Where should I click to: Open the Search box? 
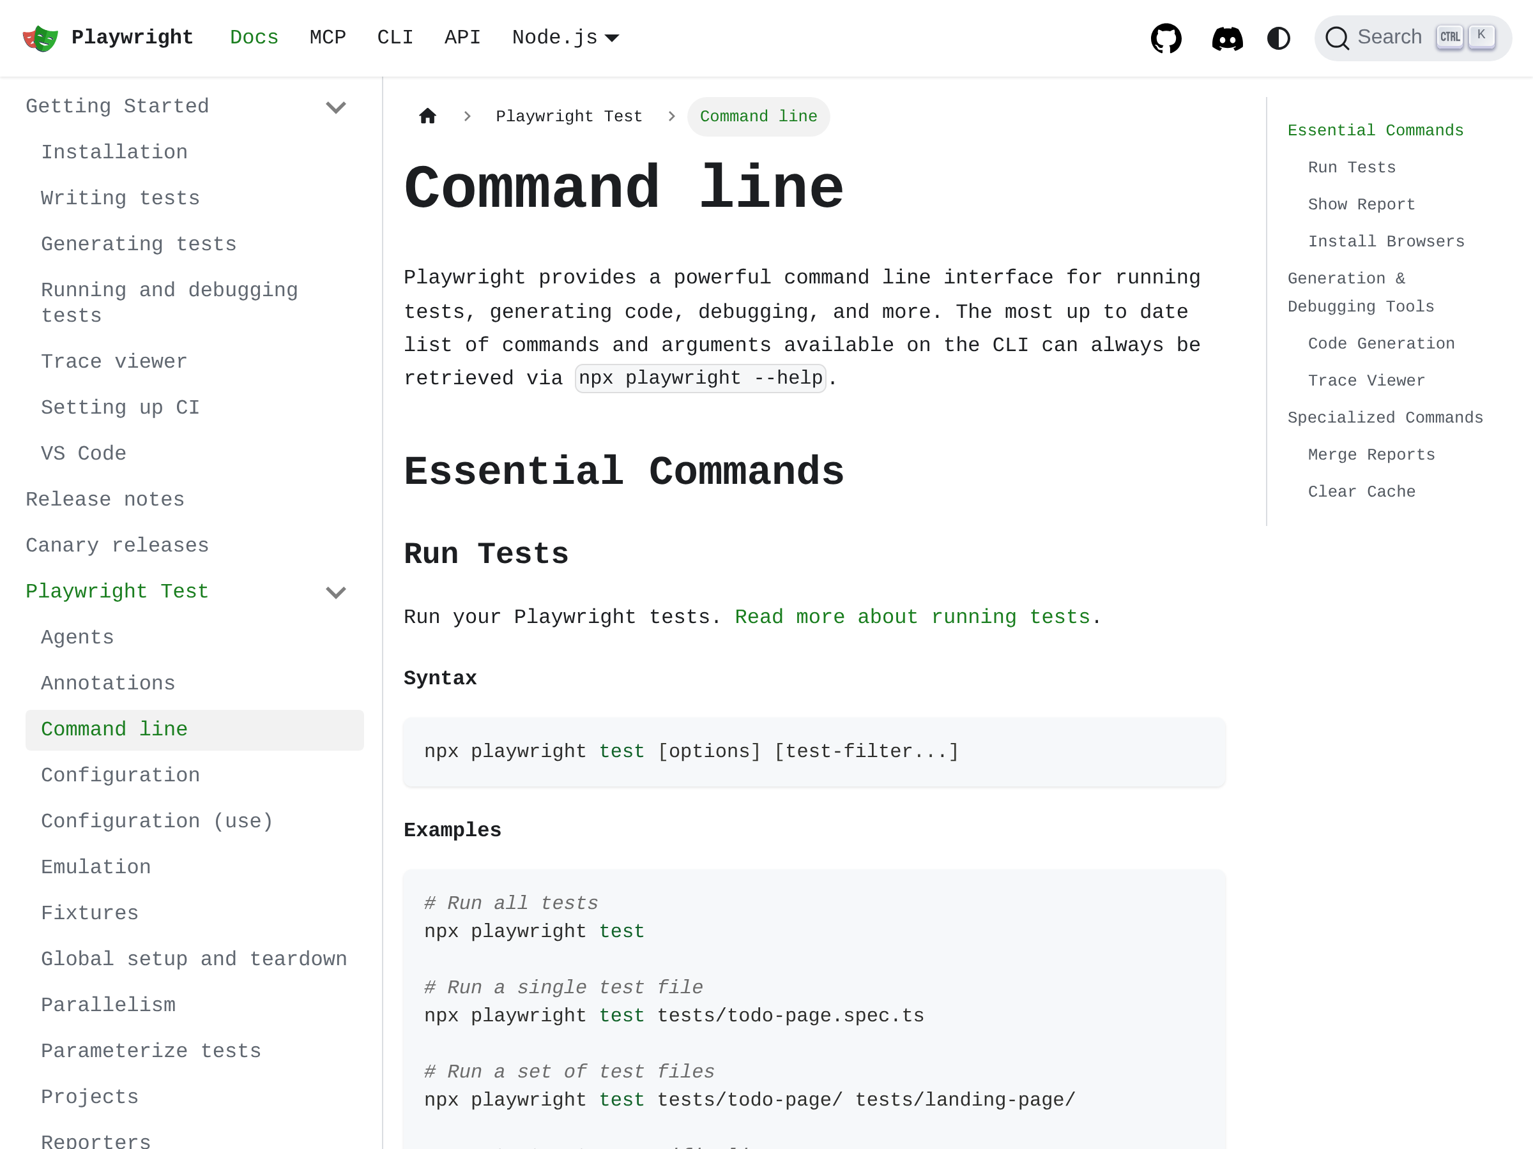[1412, 38]
